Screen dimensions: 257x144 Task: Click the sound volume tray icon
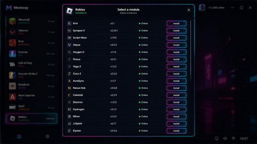[225, 138]
